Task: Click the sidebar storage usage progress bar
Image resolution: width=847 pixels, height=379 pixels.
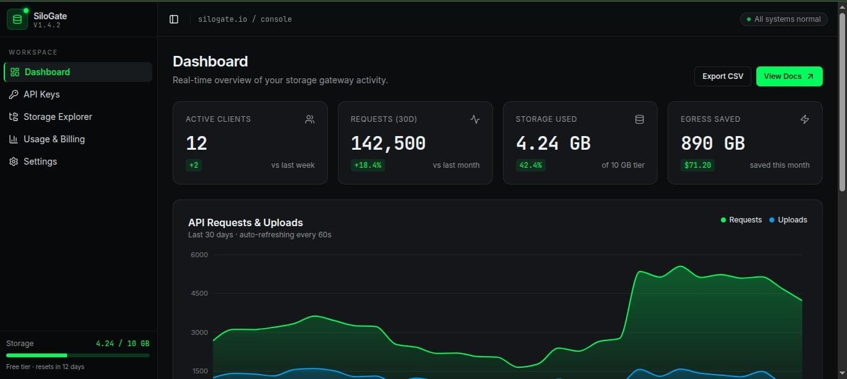Action: pos(78,355)
